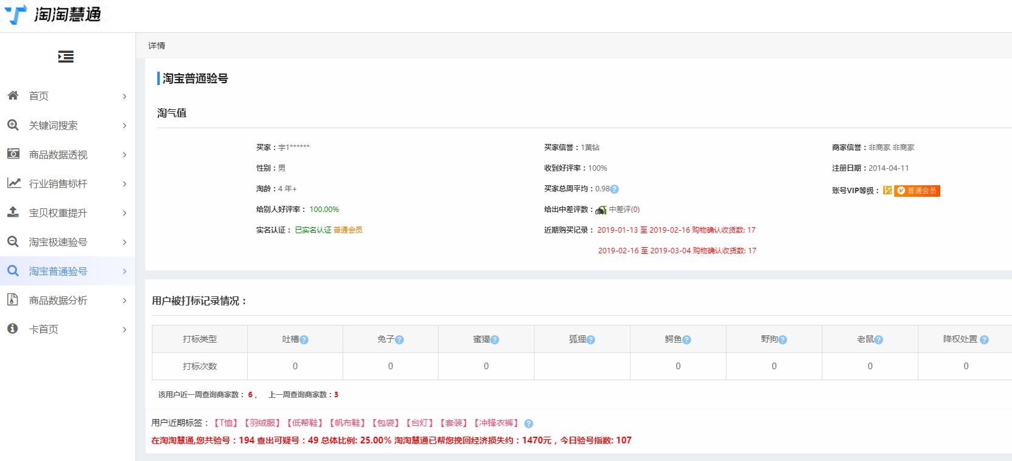Expand the 首页 menu chevron
1012x461 pixels.
[x=125, y=96]
